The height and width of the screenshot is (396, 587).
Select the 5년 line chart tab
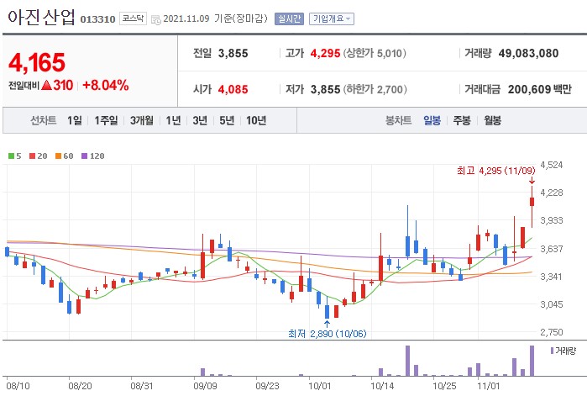(x=227, y=120)
